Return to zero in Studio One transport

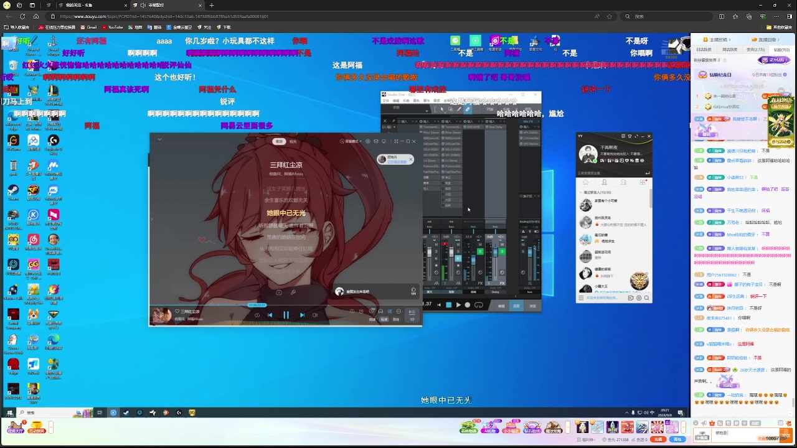coord(438,305)
